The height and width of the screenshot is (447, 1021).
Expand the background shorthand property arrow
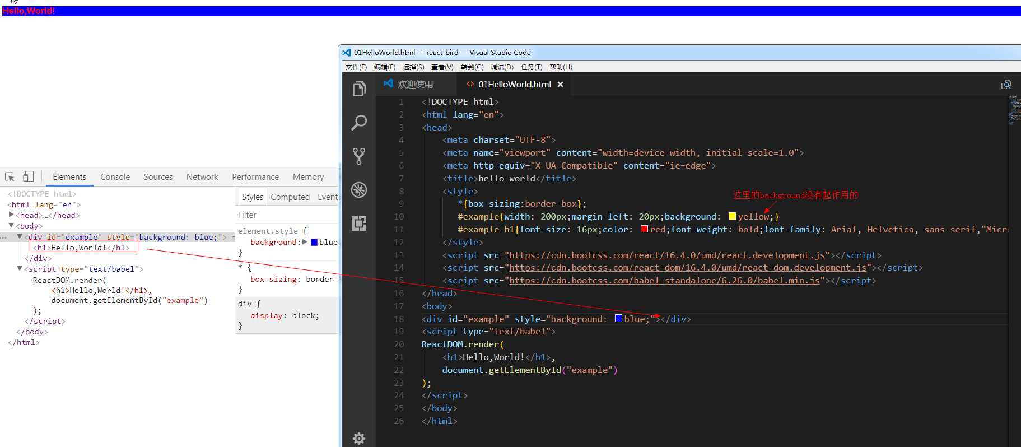tap(305, 242)
